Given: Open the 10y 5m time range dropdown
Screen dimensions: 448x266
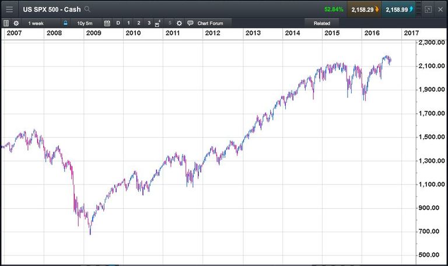Looking at the screenshot, I should 85,23.
